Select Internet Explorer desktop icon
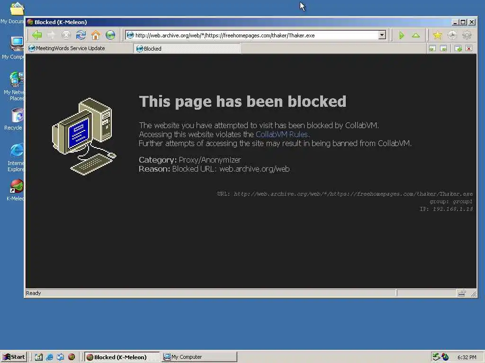 point(15,157)
